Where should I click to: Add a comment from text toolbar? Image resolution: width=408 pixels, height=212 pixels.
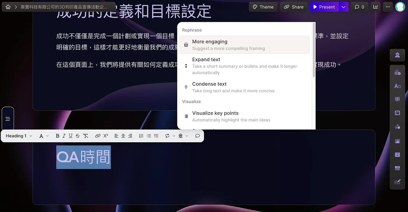pyautogui.click(x=198, y=136)
